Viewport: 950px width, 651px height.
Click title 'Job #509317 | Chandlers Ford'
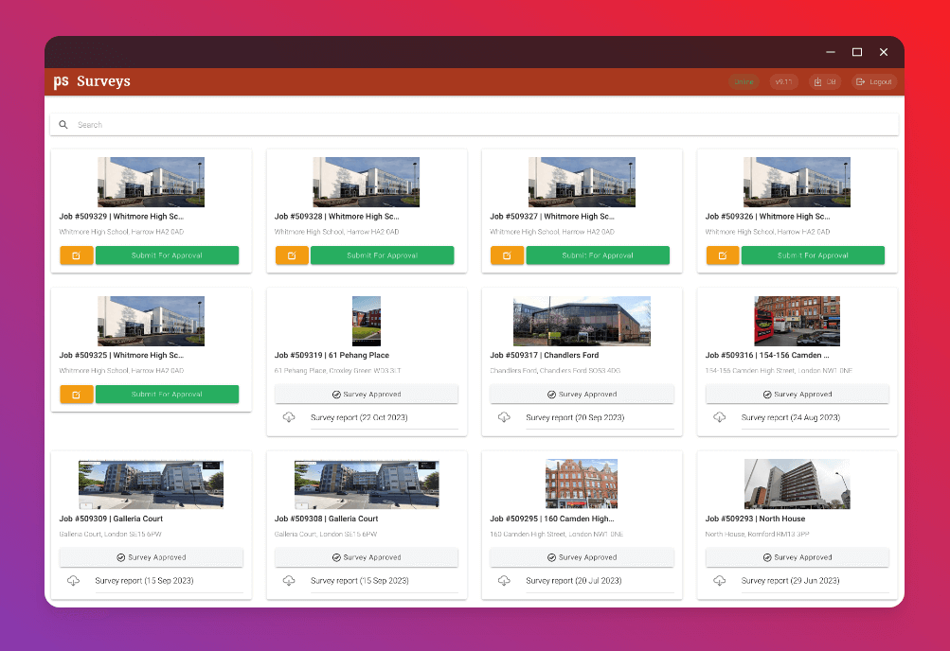click(x=544, y=355)
